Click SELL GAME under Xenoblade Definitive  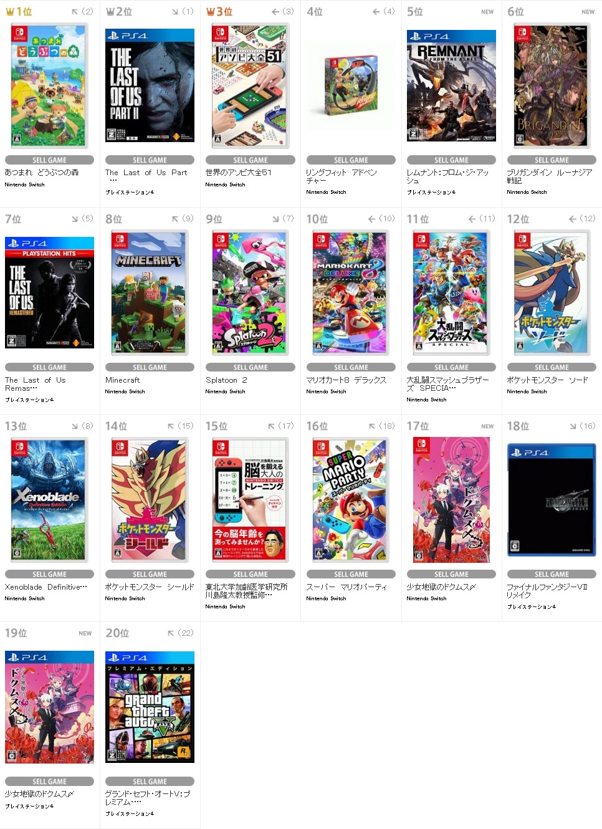pyautogui.click(x=49, y=574)
